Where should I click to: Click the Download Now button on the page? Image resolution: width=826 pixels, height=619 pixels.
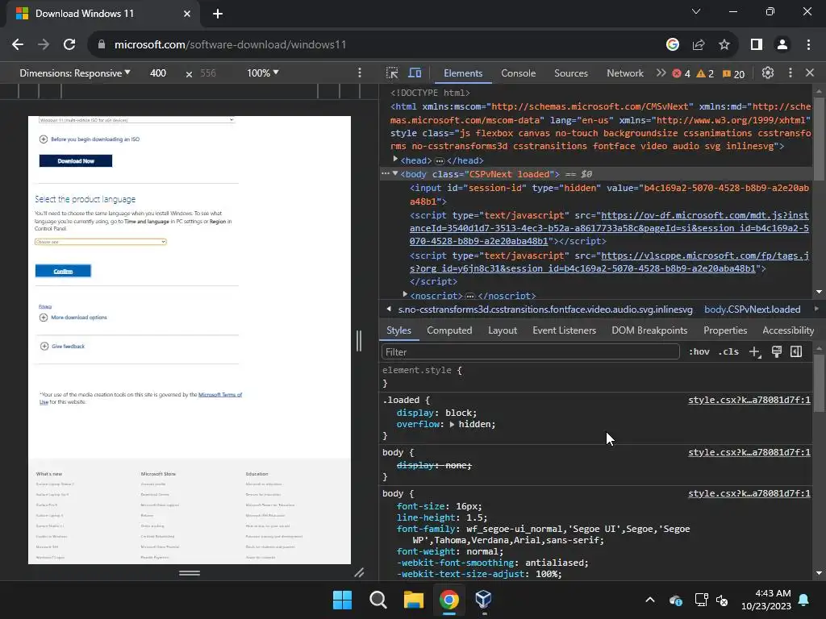75,161
